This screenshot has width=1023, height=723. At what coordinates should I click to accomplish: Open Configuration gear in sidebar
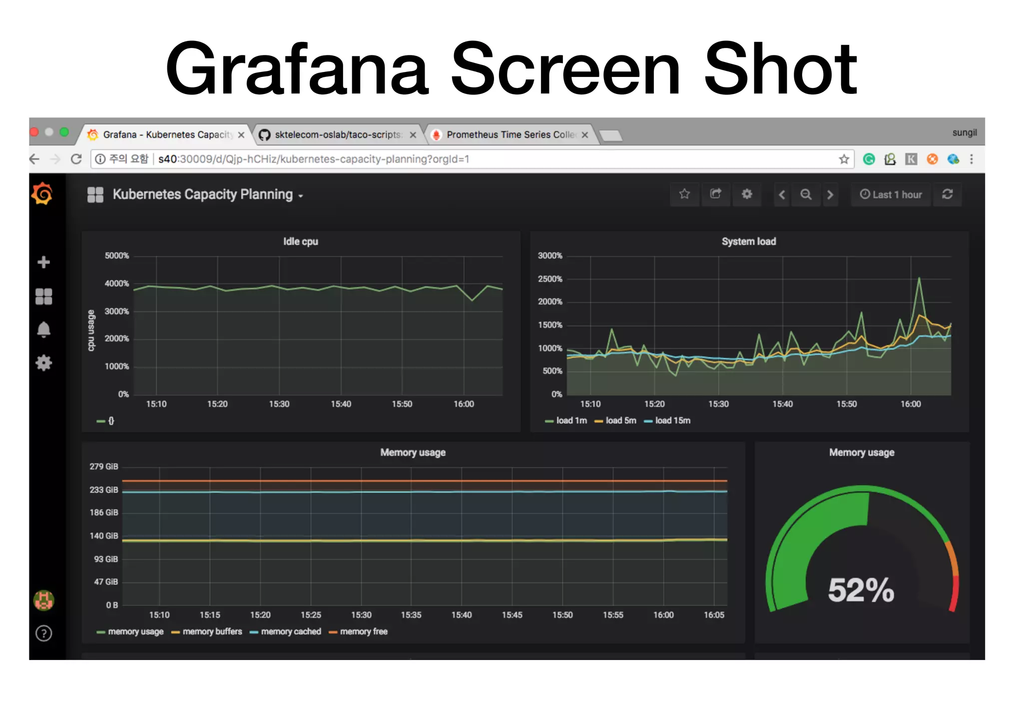(x=43, y=363)
